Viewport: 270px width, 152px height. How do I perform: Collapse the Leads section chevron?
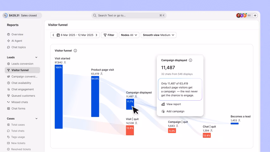pos(36,57)
